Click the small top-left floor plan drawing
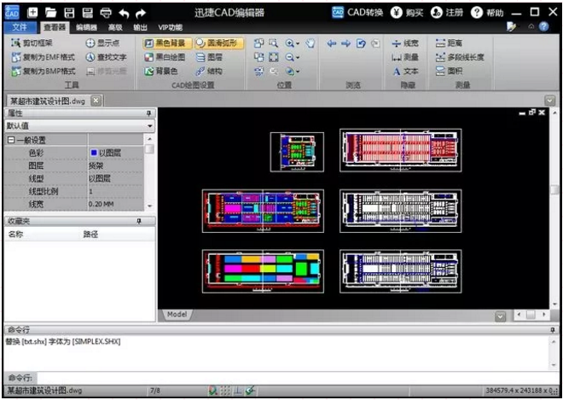The image size is (563, 400). coord(297,152)
